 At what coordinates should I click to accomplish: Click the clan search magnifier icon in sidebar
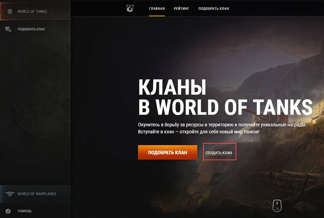pos(8,29)
